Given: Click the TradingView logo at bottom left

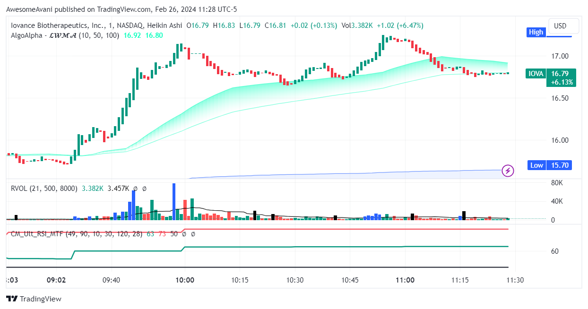Looking at the screenshot, I should (x=34, y=299).
